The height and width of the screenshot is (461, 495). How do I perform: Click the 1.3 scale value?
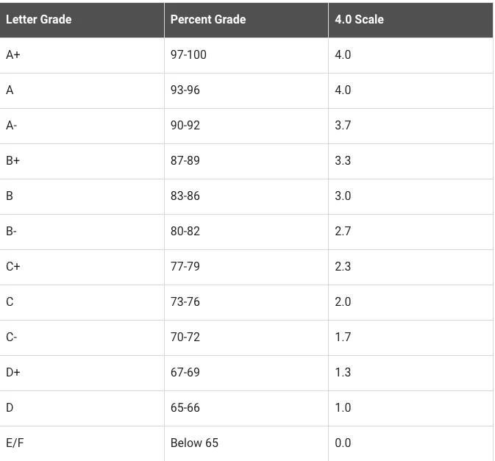(x=343, y=373)
